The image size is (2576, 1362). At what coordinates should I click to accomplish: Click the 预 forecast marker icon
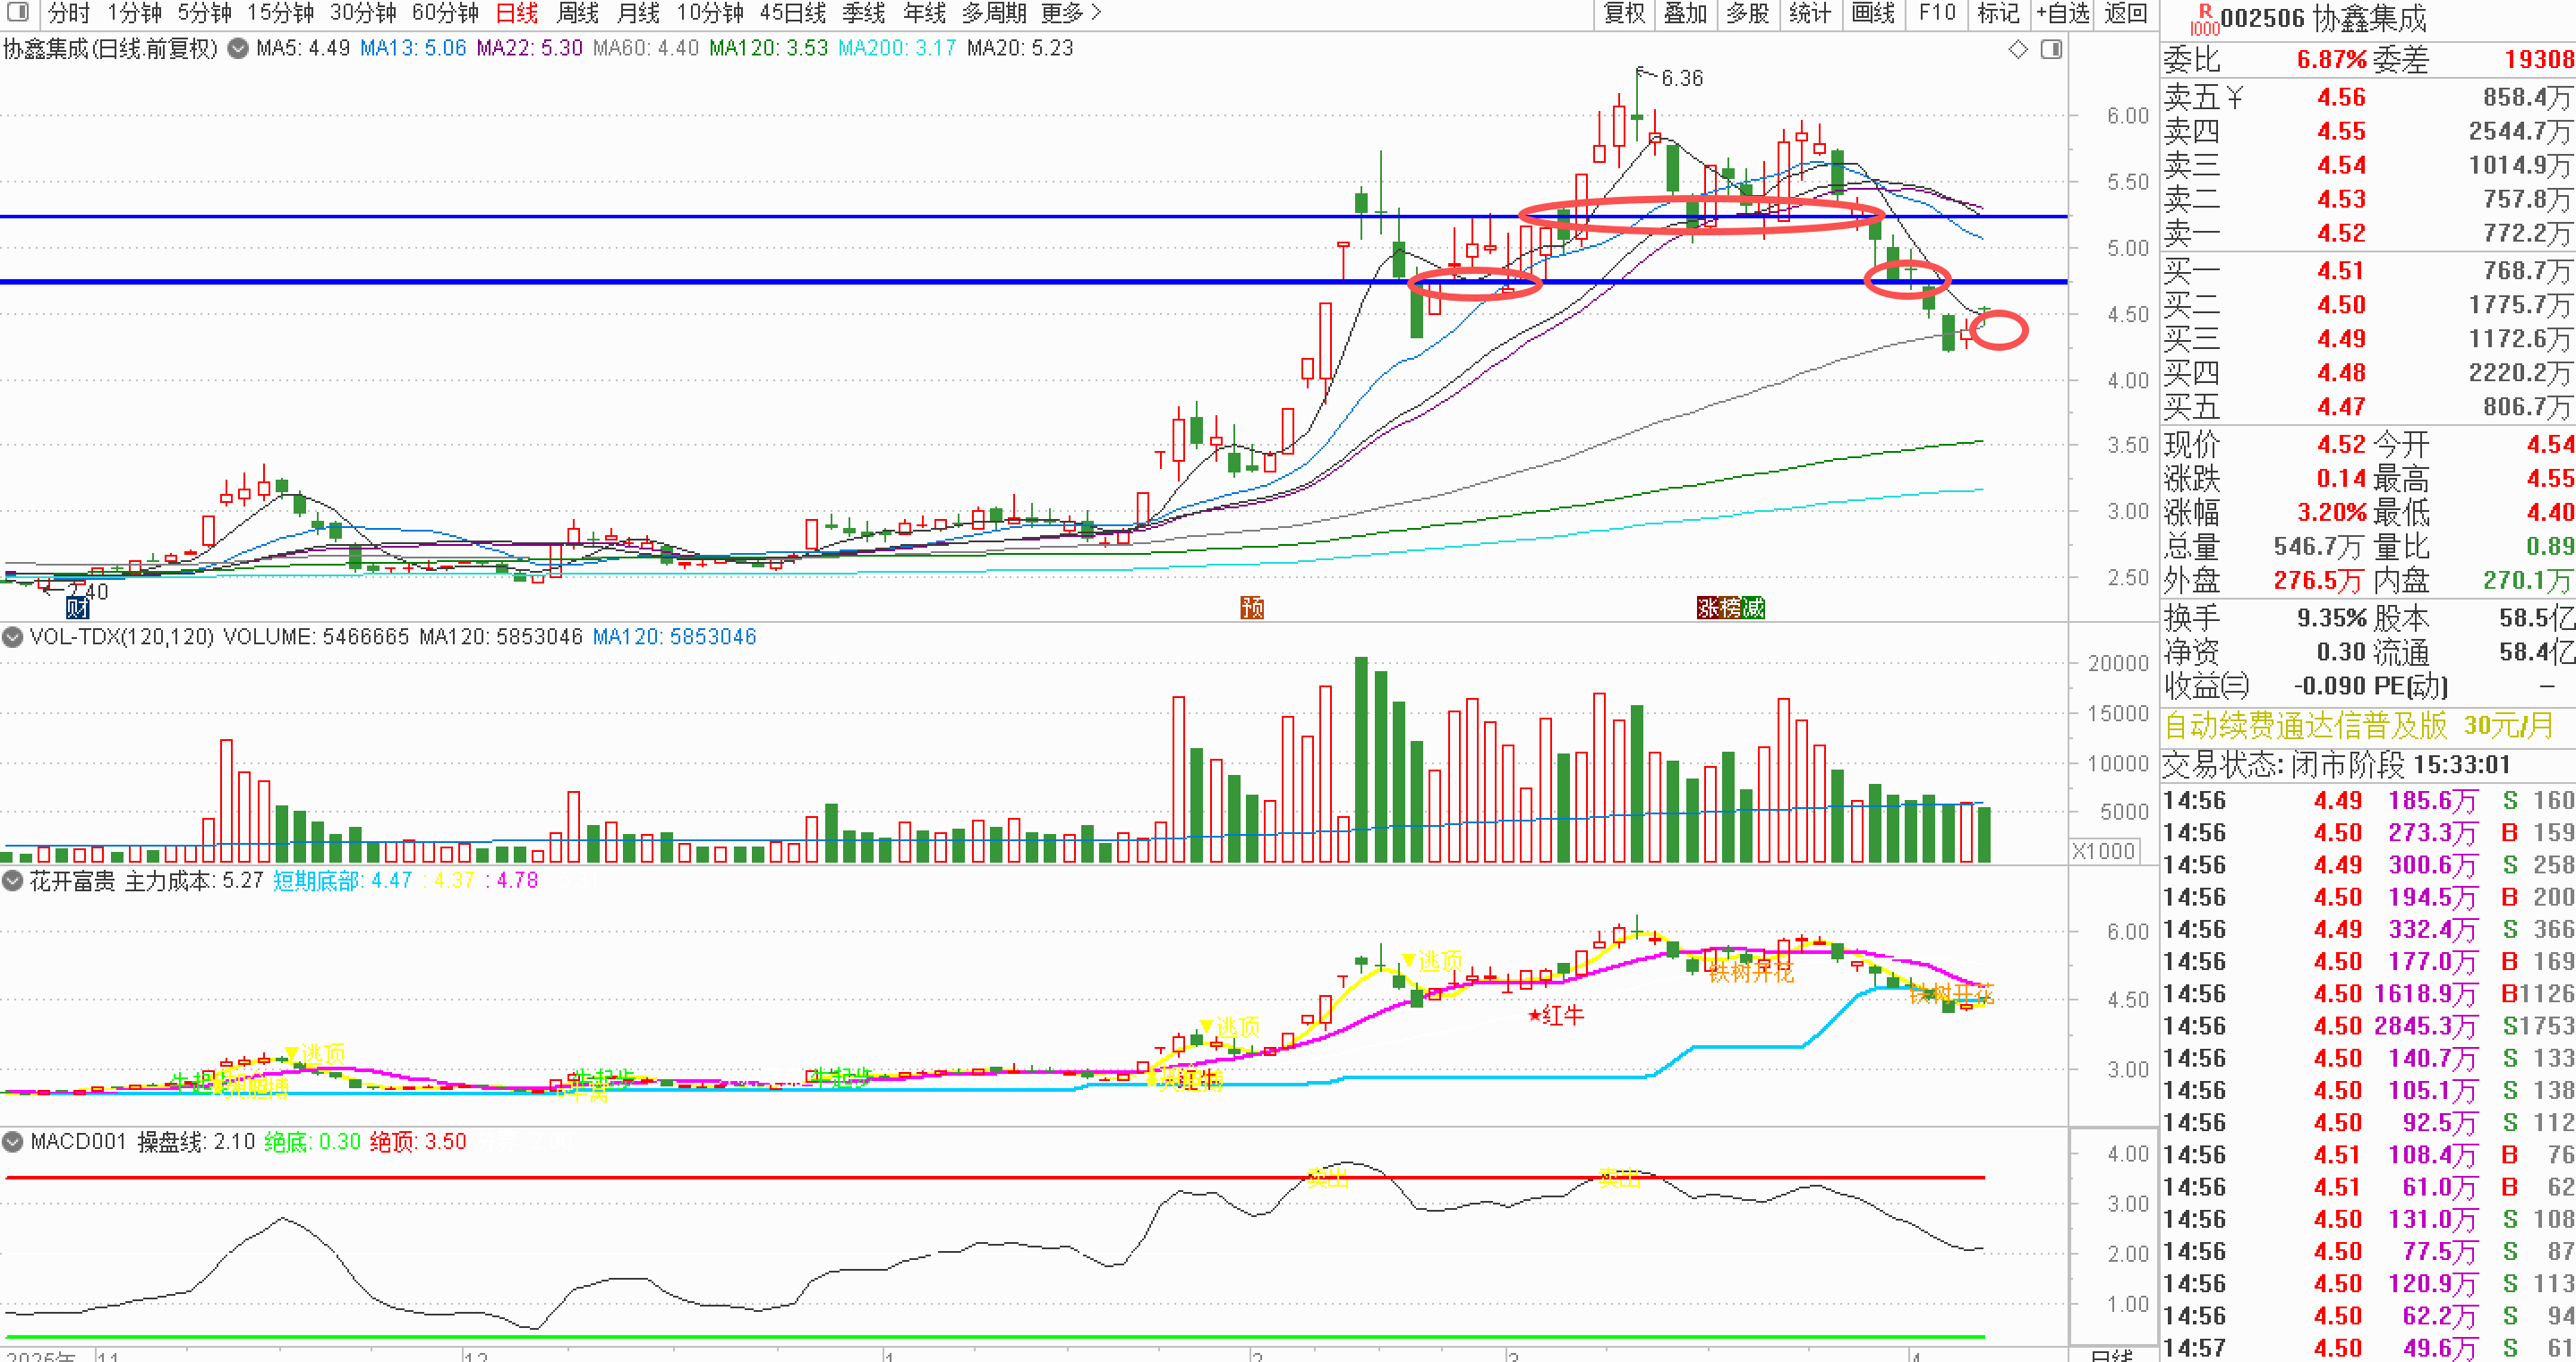1252,608
